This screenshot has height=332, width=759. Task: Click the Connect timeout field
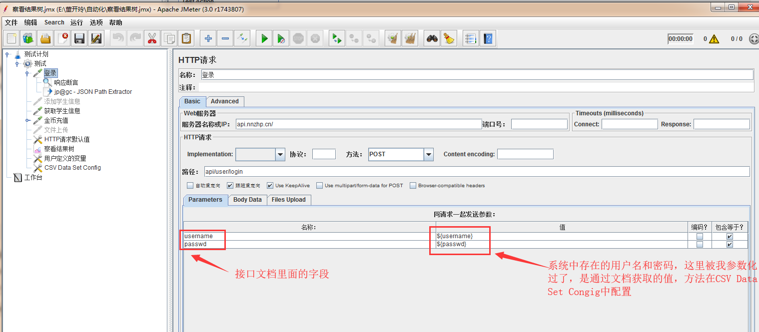point(630,124)
